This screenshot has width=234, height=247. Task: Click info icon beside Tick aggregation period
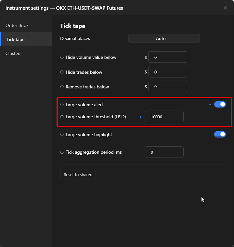pyautogui.click(x=62, y=152)
